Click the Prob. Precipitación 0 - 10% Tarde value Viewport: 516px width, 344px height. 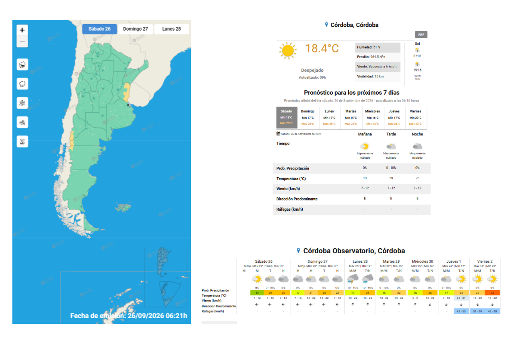point(391,168)
